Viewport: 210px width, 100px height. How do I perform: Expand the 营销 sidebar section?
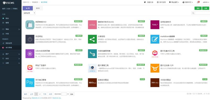(11, 29)
